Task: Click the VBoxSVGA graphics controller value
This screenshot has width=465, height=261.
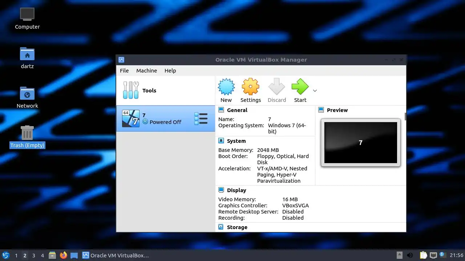Action: (295, 206)
